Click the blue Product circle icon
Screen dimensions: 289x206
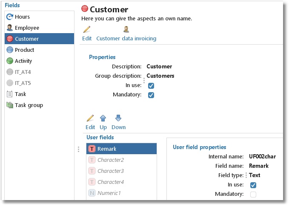[x=10, y=50]
